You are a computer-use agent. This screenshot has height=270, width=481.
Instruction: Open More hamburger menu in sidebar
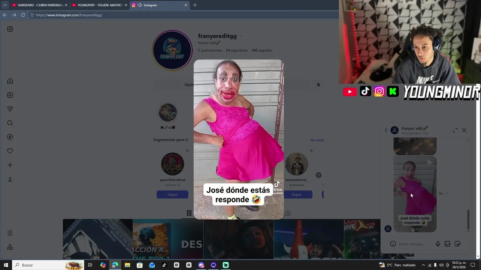click(10, 233)
